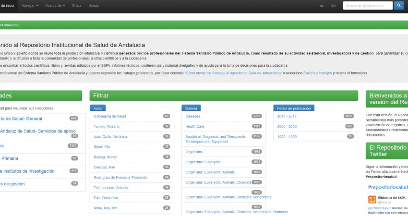Click the Biblioteca del SSPA Twitter avatar
The height and width of the screenshot is (216, 408).
(x=372, y=200)
